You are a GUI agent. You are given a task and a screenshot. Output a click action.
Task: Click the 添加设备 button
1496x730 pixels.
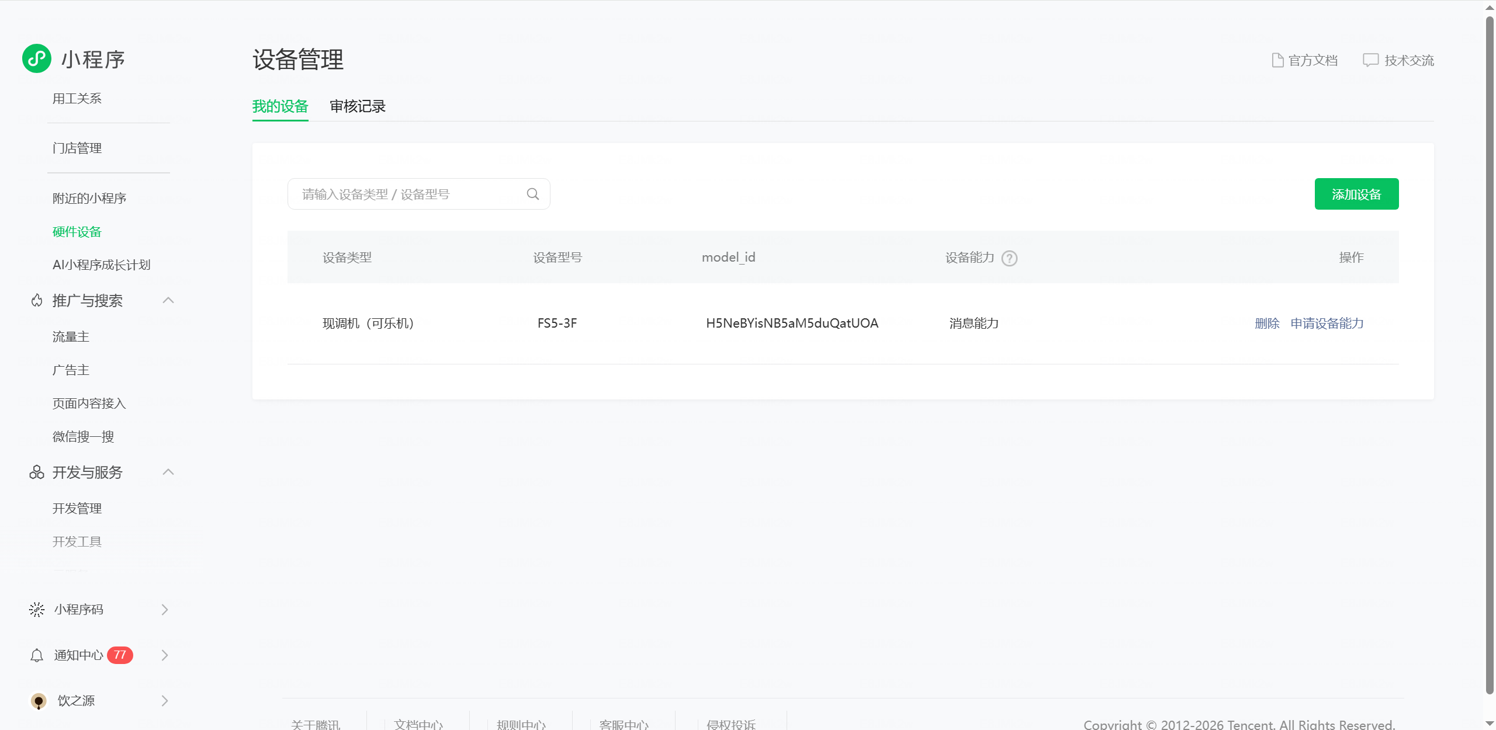[x=1356, y=194]
